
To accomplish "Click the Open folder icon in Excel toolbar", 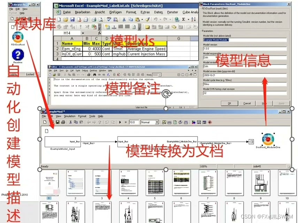I will pos(66,20).
